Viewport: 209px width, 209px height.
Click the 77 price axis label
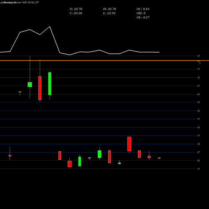[199, 69]
